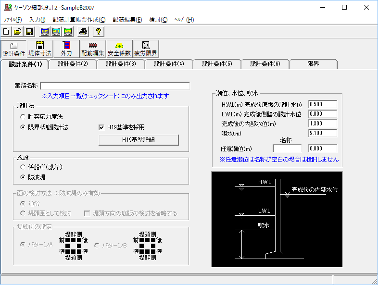The height and width of the screenshot is (285, 378).
Task: Open the 配筋計算帳票作成(C) menu
Action: tap(79, 20)
